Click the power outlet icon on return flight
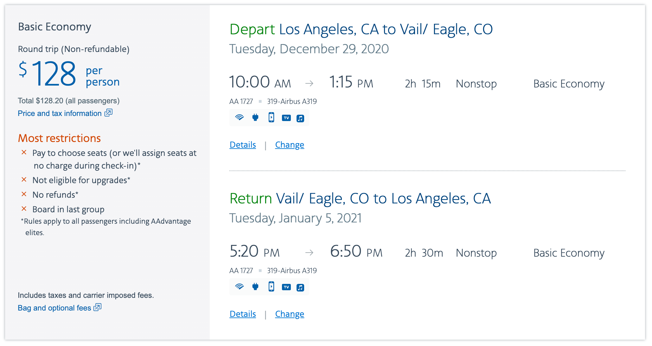Viewport: 652px width, 346px height. click(255, 287)
